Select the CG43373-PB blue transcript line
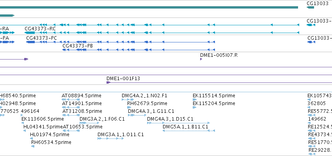 [138, 50]
